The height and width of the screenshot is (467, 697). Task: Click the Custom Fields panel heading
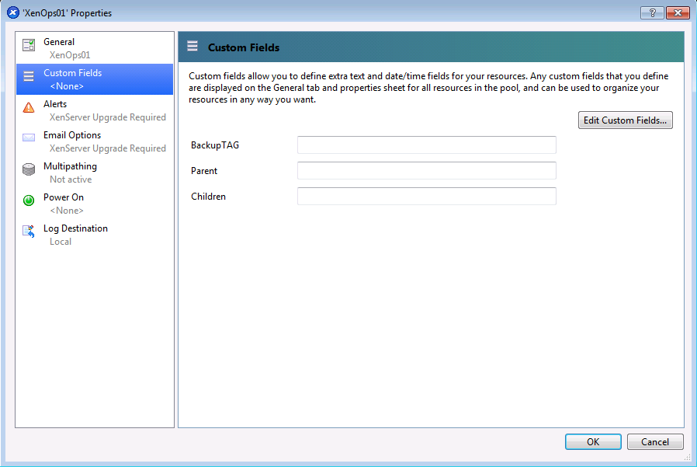(x=244, y=47)
